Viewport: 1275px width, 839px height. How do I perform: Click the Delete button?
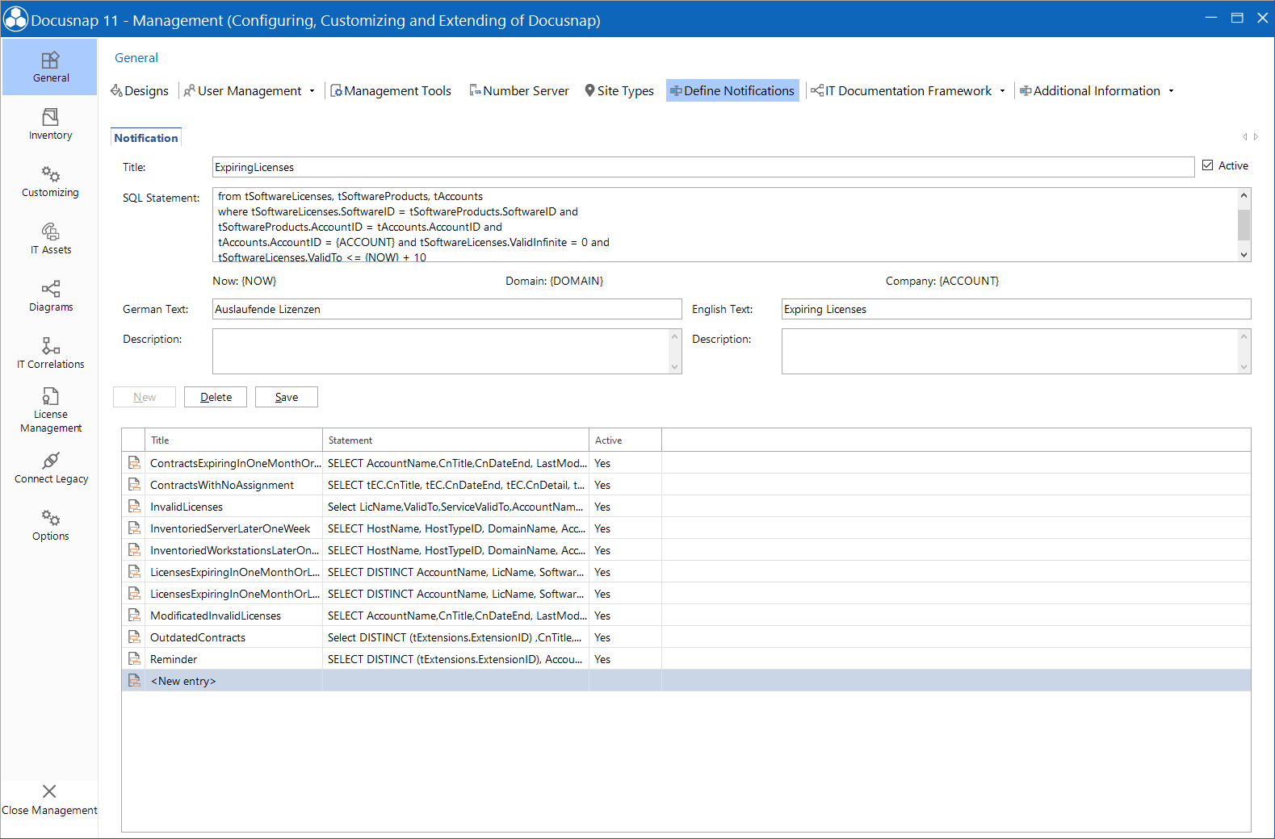(216, 397)
